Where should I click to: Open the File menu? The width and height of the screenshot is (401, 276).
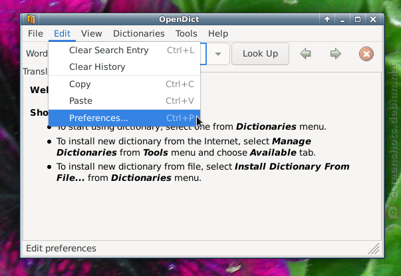pos(35,33)
